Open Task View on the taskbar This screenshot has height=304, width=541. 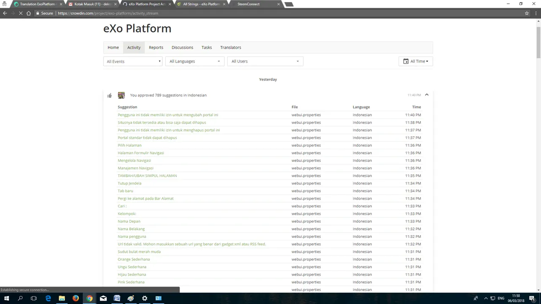point(34,298)
